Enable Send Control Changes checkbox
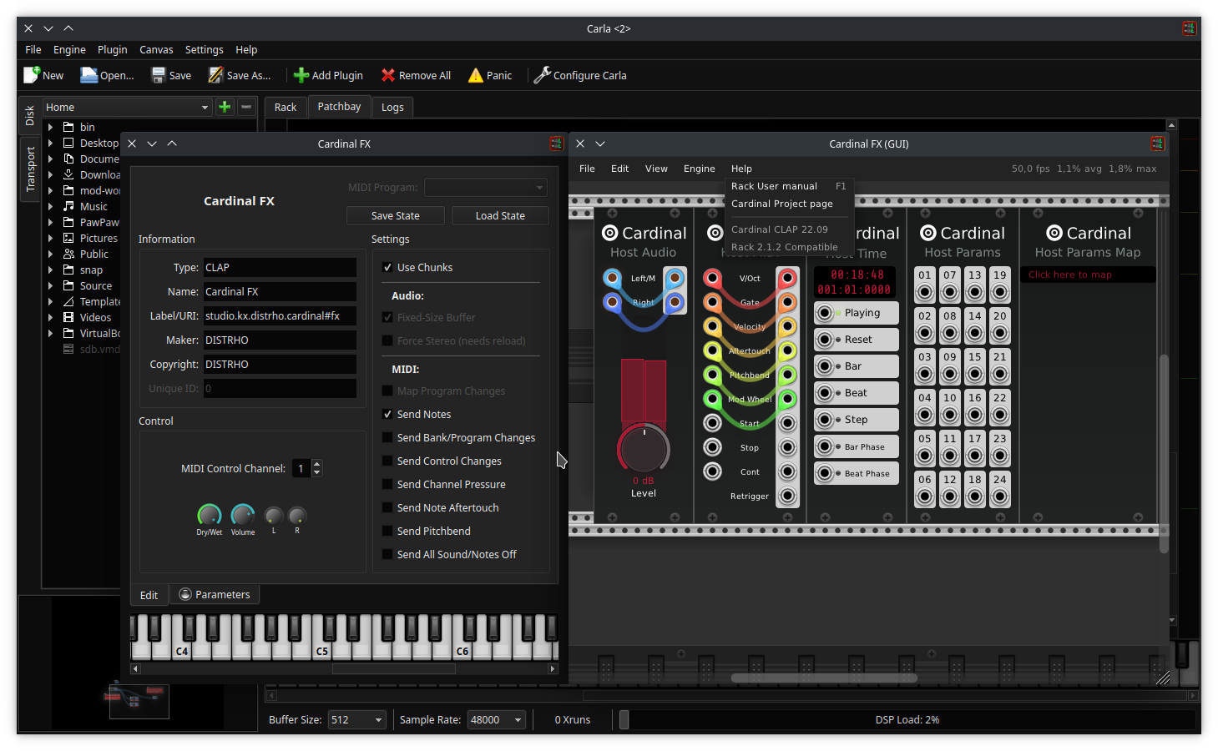This screenshot has width=1218, height=751. tap(387, 461)
